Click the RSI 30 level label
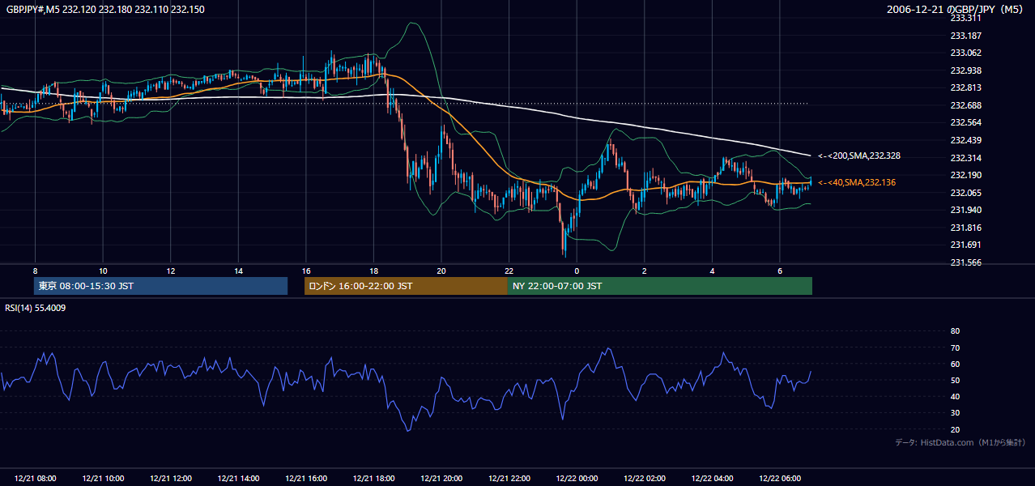Viewport: 1035px width, 486px height. [x=955, y=413]
